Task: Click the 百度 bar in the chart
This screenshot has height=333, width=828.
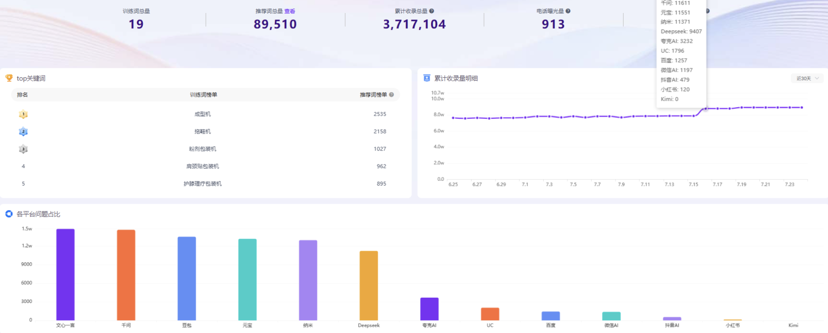Action: pyautogui.click(x=551, y=316)
